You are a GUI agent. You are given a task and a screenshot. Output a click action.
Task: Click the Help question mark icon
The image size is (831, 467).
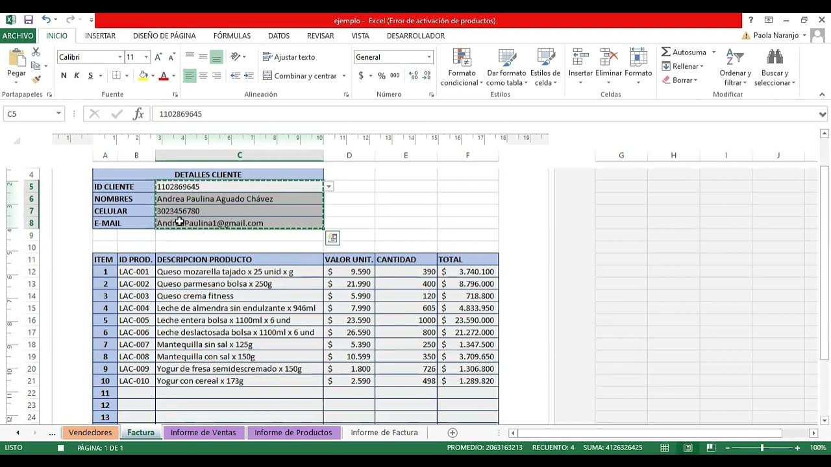751,20
